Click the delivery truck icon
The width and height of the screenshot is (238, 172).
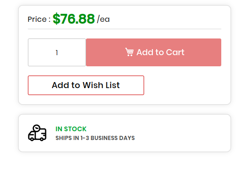[x=37, y=133]
